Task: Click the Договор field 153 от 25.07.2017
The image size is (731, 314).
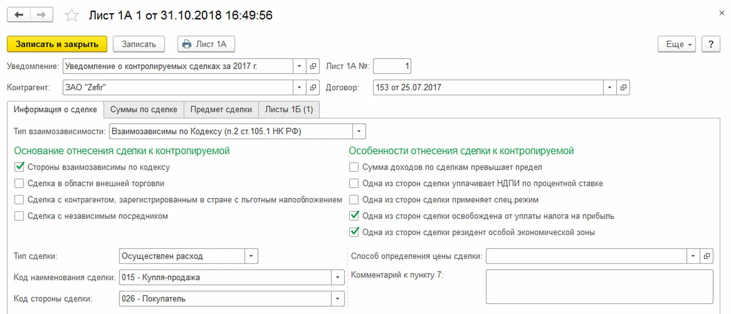Action: pos(489,88)
